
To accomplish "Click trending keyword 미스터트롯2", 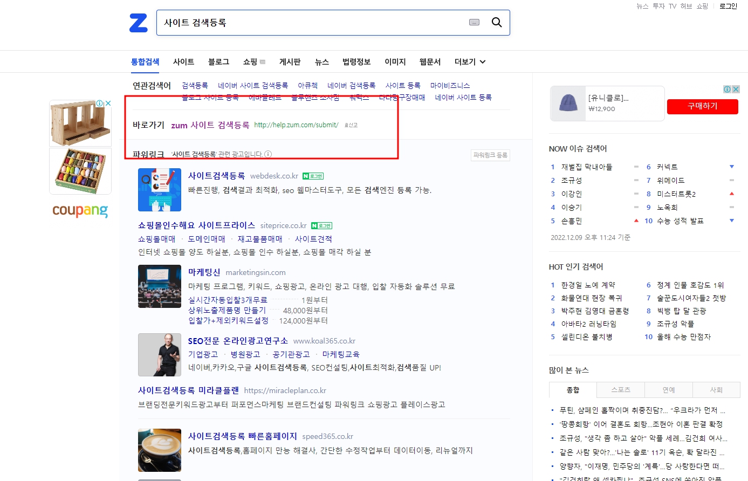I will coord(676,194).
